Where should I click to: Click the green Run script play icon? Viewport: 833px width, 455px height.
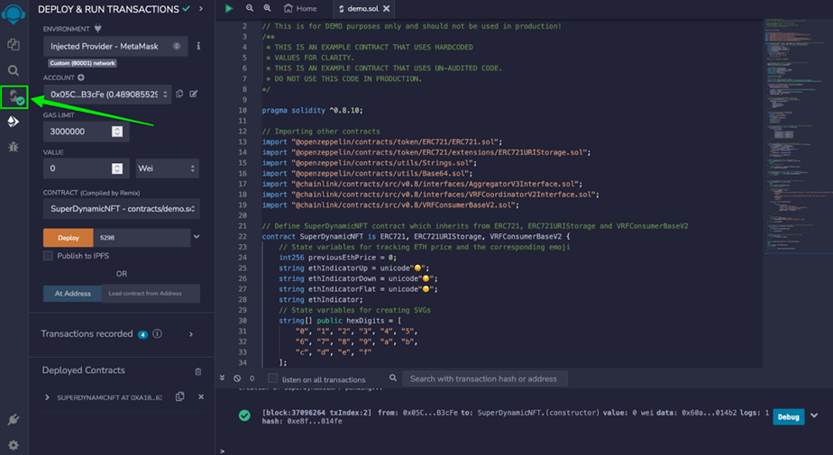click(x=229, y=8)
